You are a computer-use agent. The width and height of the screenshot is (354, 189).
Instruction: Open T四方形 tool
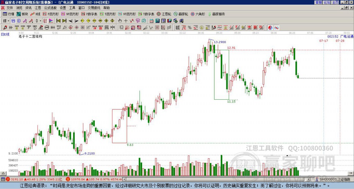[x=108, y=14]
